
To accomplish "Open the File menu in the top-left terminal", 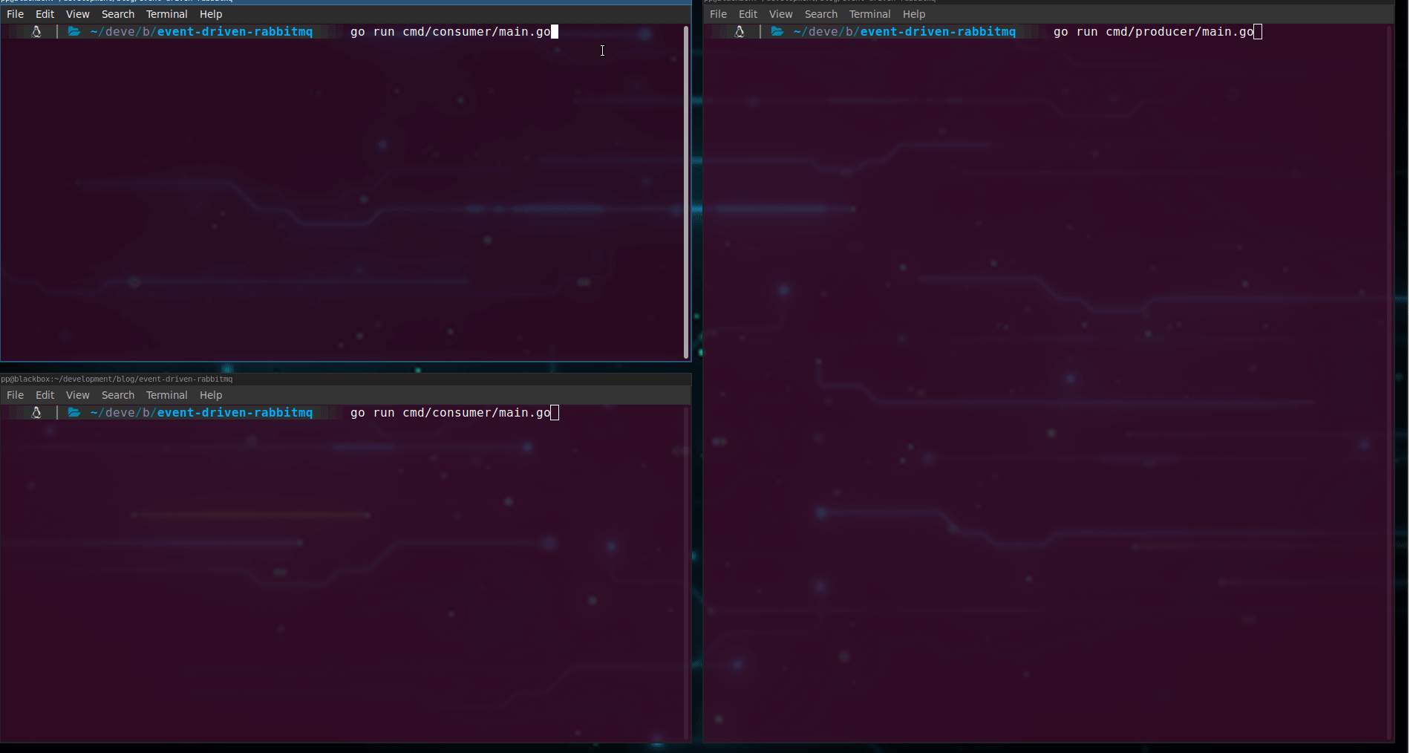I will click(x=15, y=14).
